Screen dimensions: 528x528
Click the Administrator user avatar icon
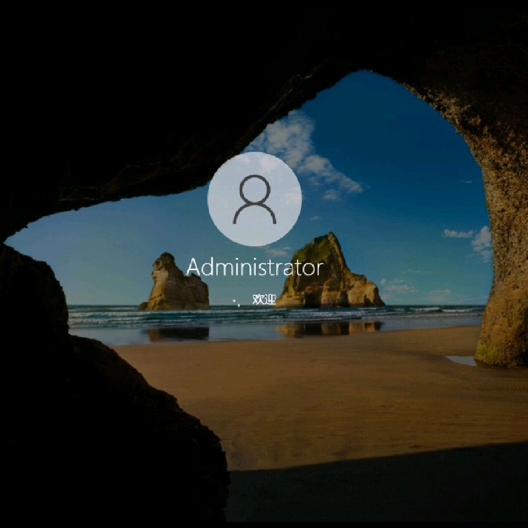coord(255,199)
